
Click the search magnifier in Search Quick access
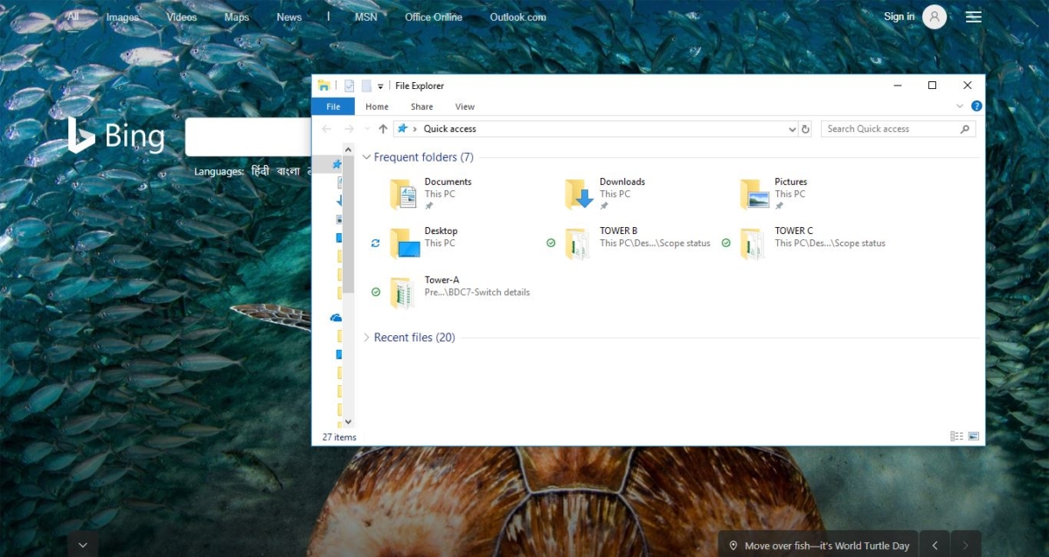coord(965,128)
